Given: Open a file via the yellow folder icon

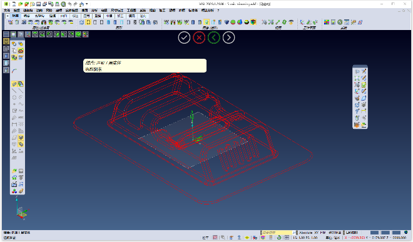Looking at the screenshot, I should (x=20, y=4).
